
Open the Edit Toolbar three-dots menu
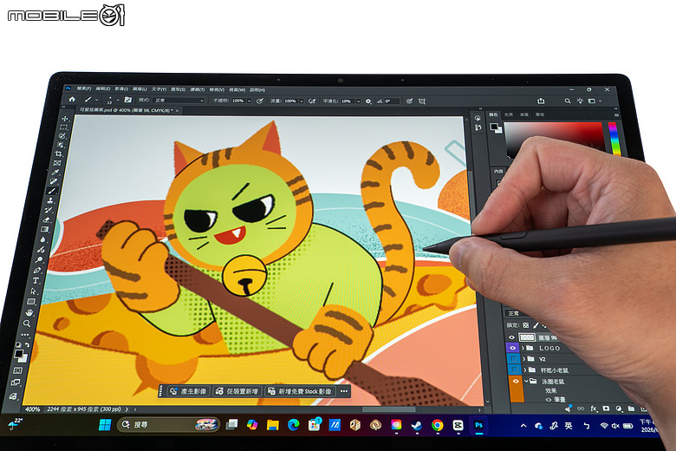[25, 335]
